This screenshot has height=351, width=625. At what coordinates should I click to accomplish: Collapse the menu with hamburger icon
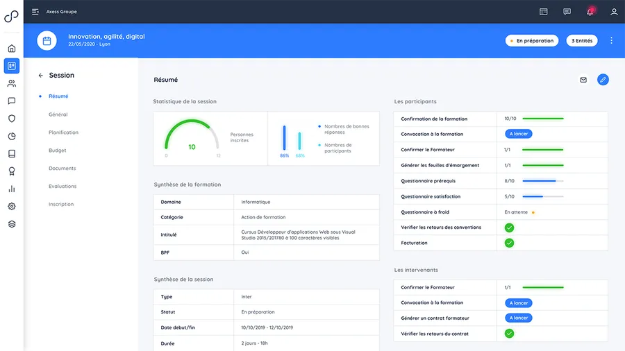35,12
